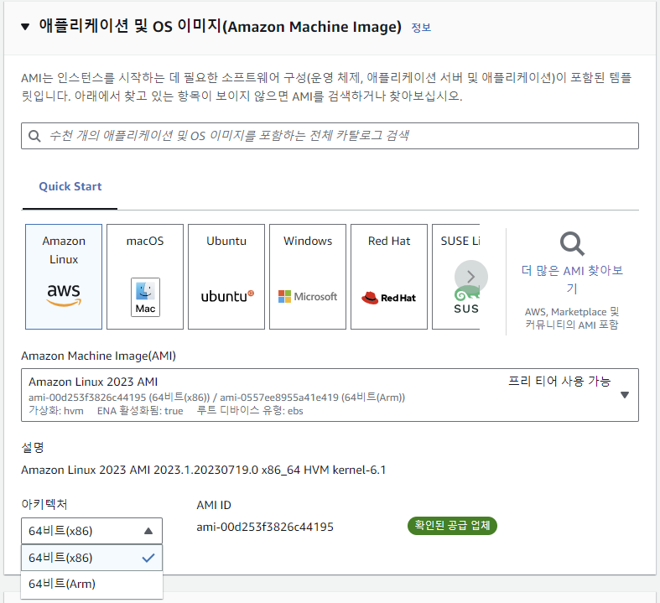Click the AMI selector dropdown arrow
Screen dimensions: 660x603
[625, 395]
